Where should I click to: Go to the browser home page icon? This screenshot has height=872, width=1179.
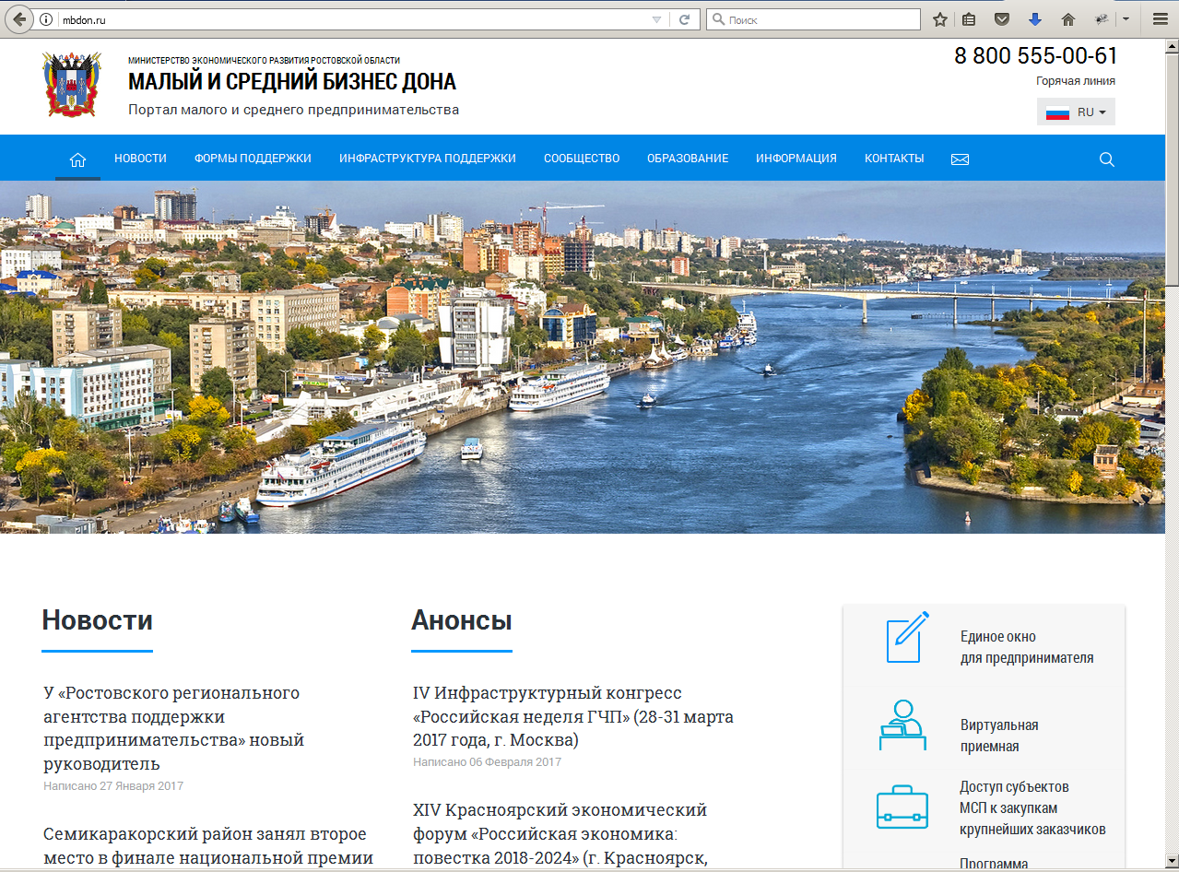point(1068,19)
